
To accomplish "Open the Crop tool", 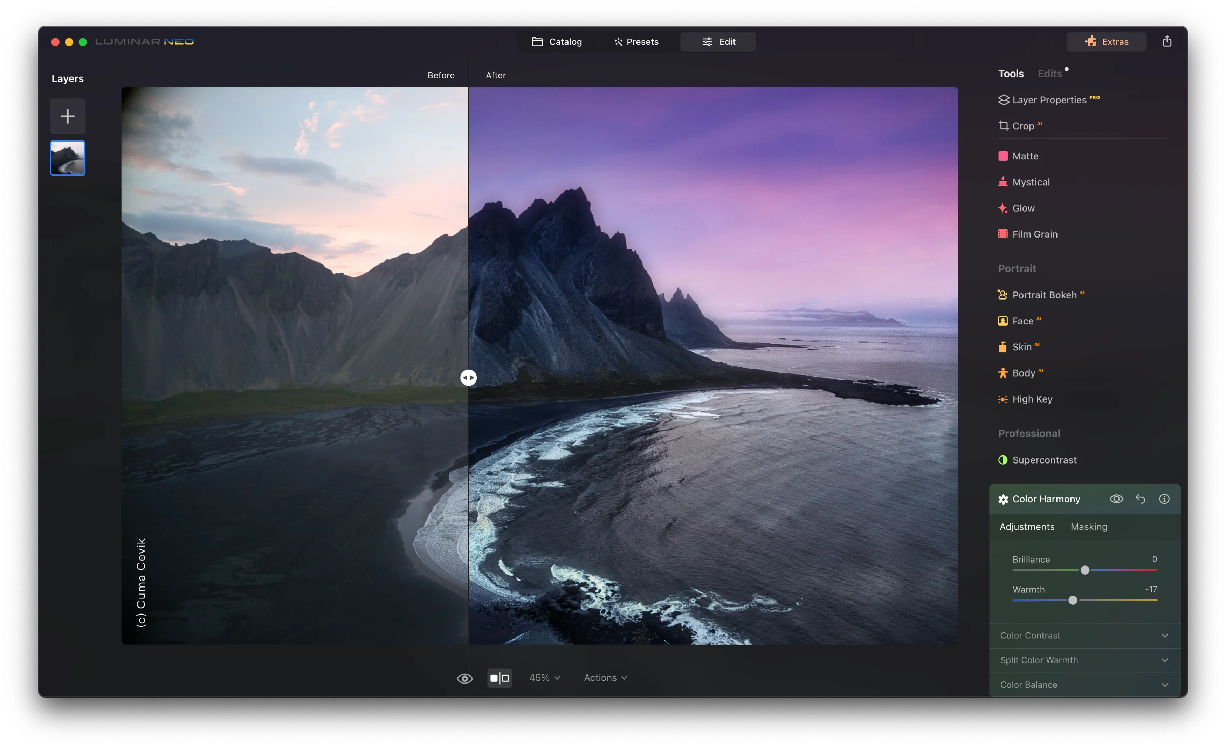I will pos(1022,126).
